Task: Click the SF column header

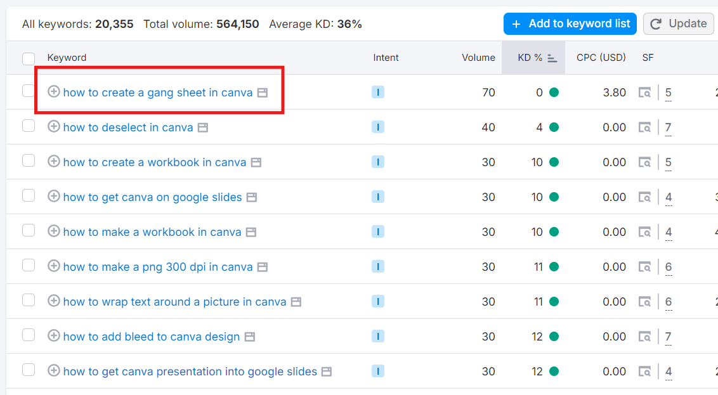Action: tap(648, 58)
